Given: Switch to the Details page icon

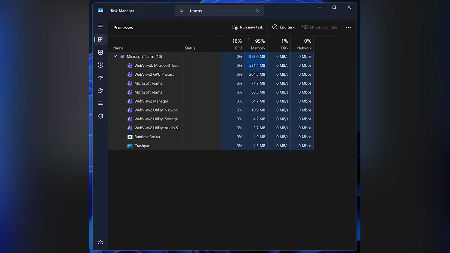Looking at the screenshot, I should pyautogui.click(x=100, y=103).
